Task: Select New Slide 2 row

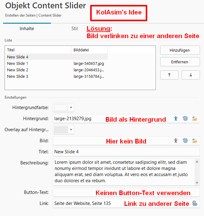Action: click(57, 70)
